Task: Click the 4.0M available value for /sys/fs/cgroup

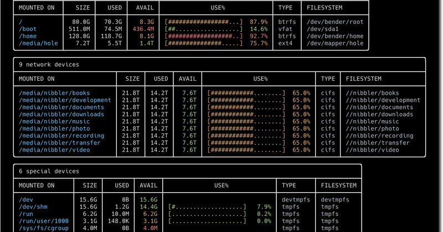Action: tap(150, 228)
